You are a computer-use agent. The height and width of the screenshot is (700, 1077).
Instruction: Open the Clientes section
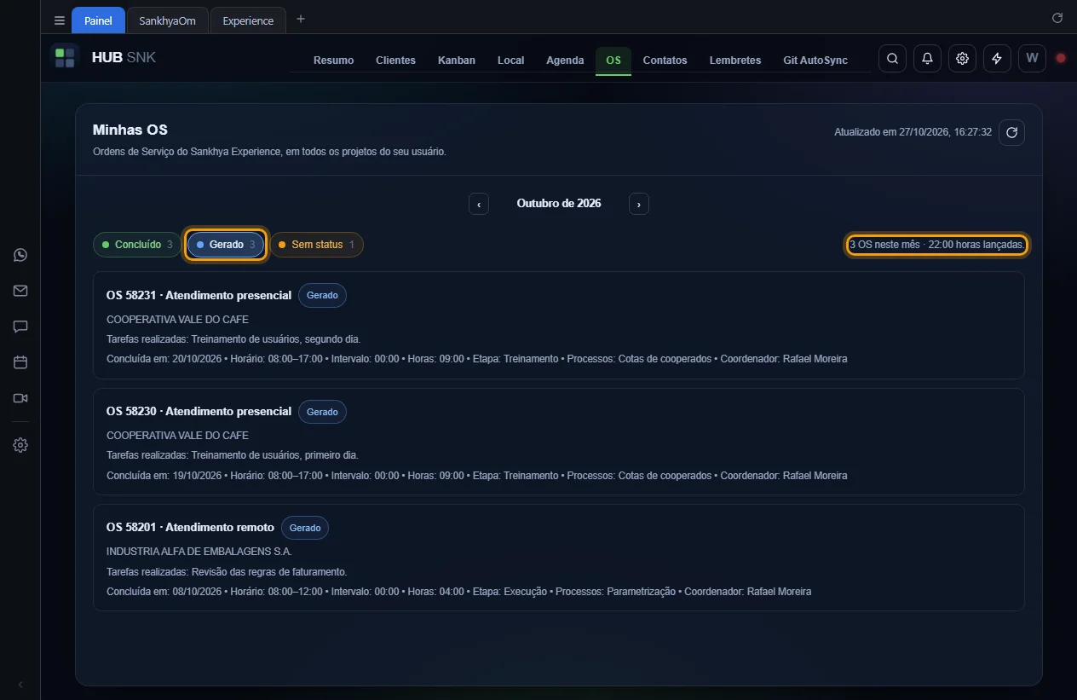tap(396, 61)
